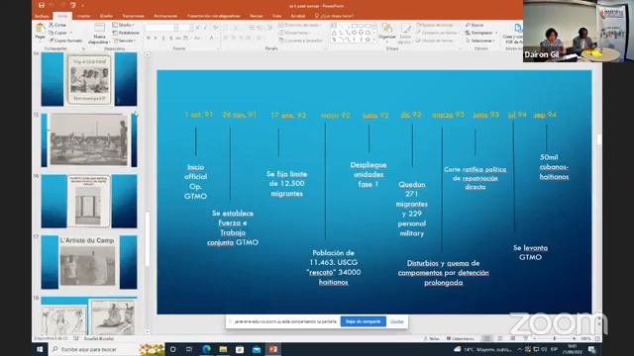
Task: Open Microsoft Store from the taskbar
Action: [240, 349]
